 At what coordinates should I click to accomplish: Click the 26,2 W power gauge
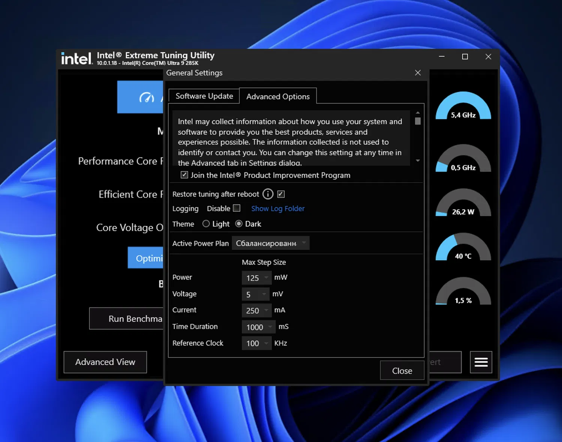click(463, 202)
